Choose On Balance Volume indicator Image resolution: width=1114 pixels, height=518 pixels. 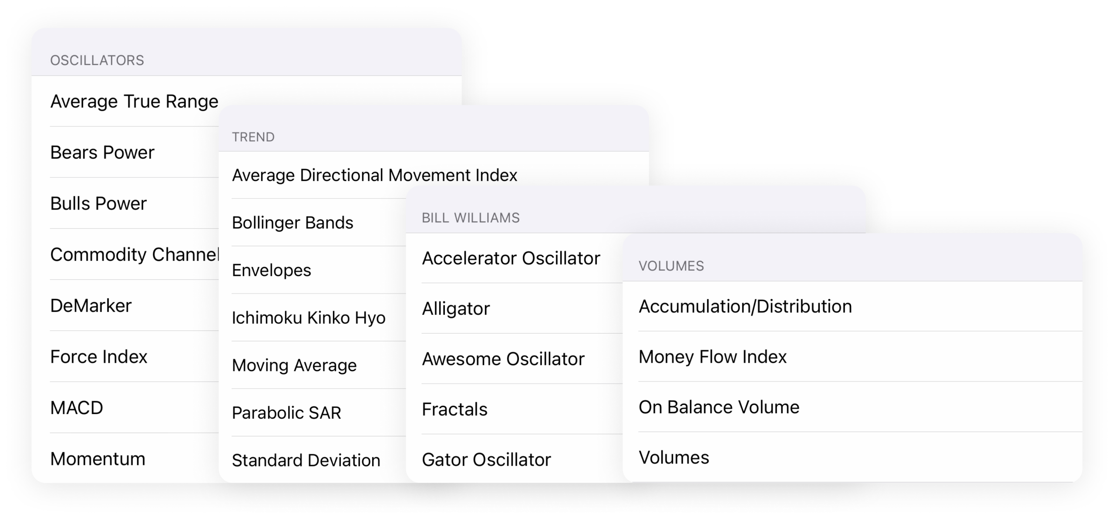point(719,408)
